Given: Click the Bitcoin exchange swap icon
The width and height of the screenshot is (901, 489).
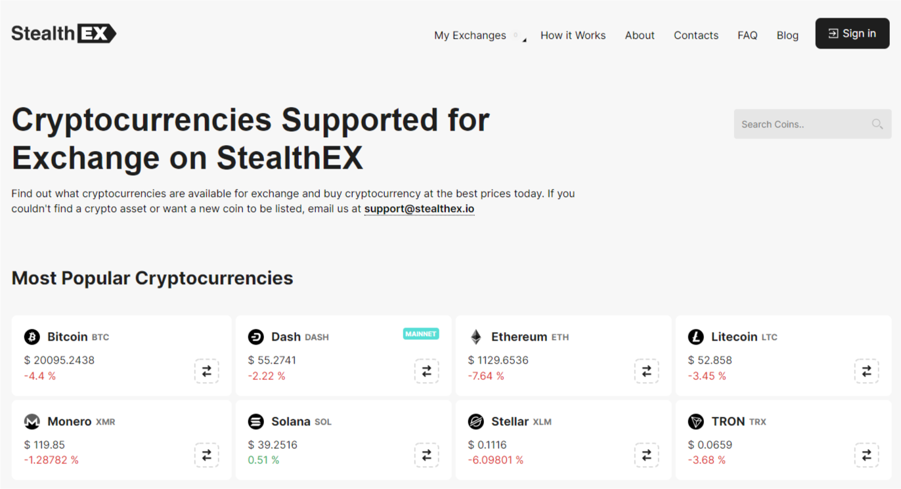Looking at the screenshot, I should point(206,371).
